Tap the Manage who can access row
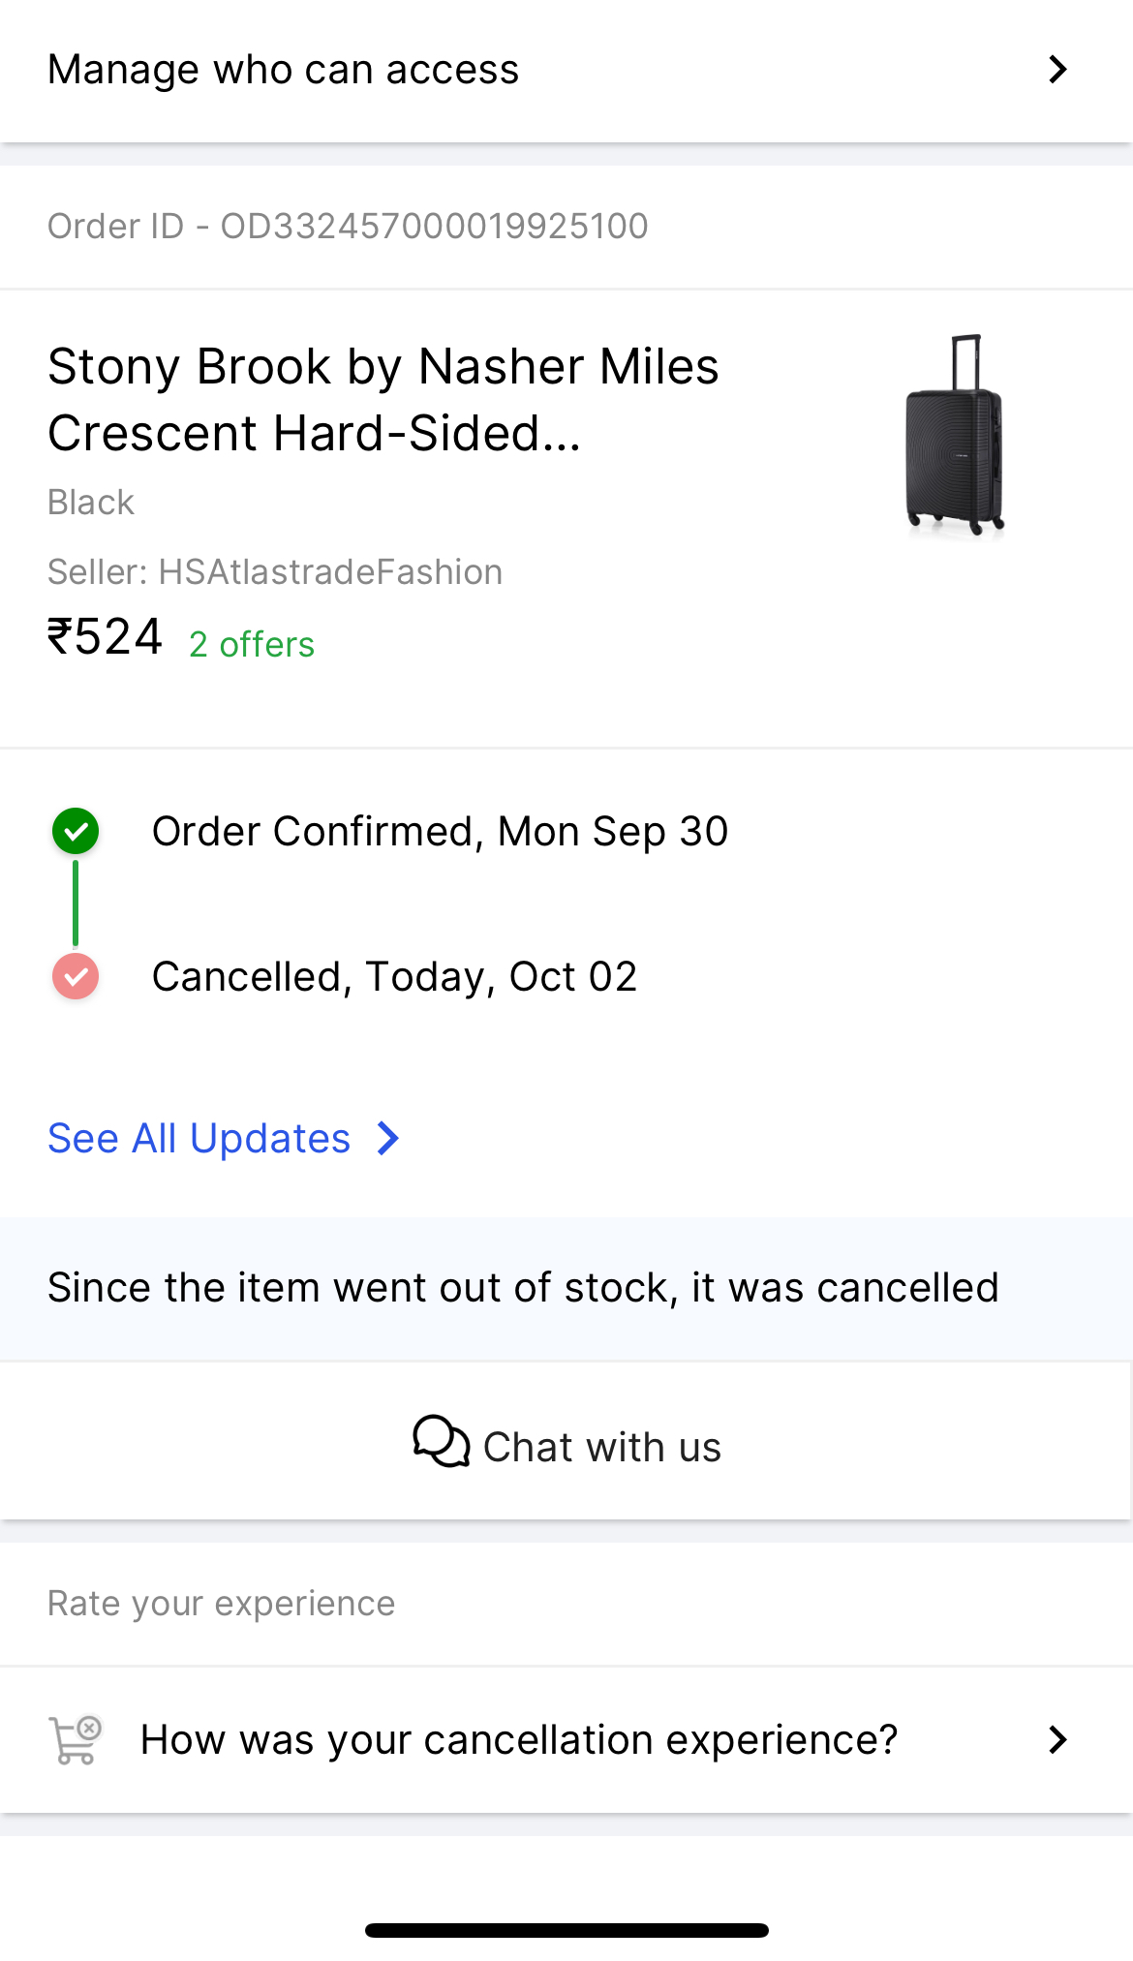 tap(283, 70)
